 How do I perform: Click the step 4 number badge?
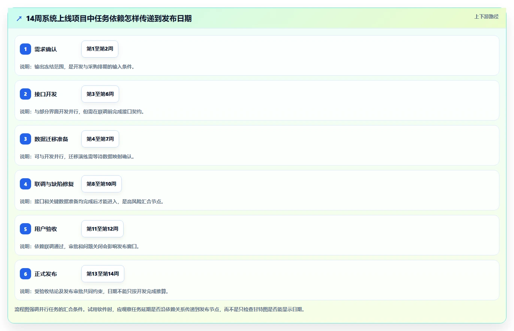25,184
